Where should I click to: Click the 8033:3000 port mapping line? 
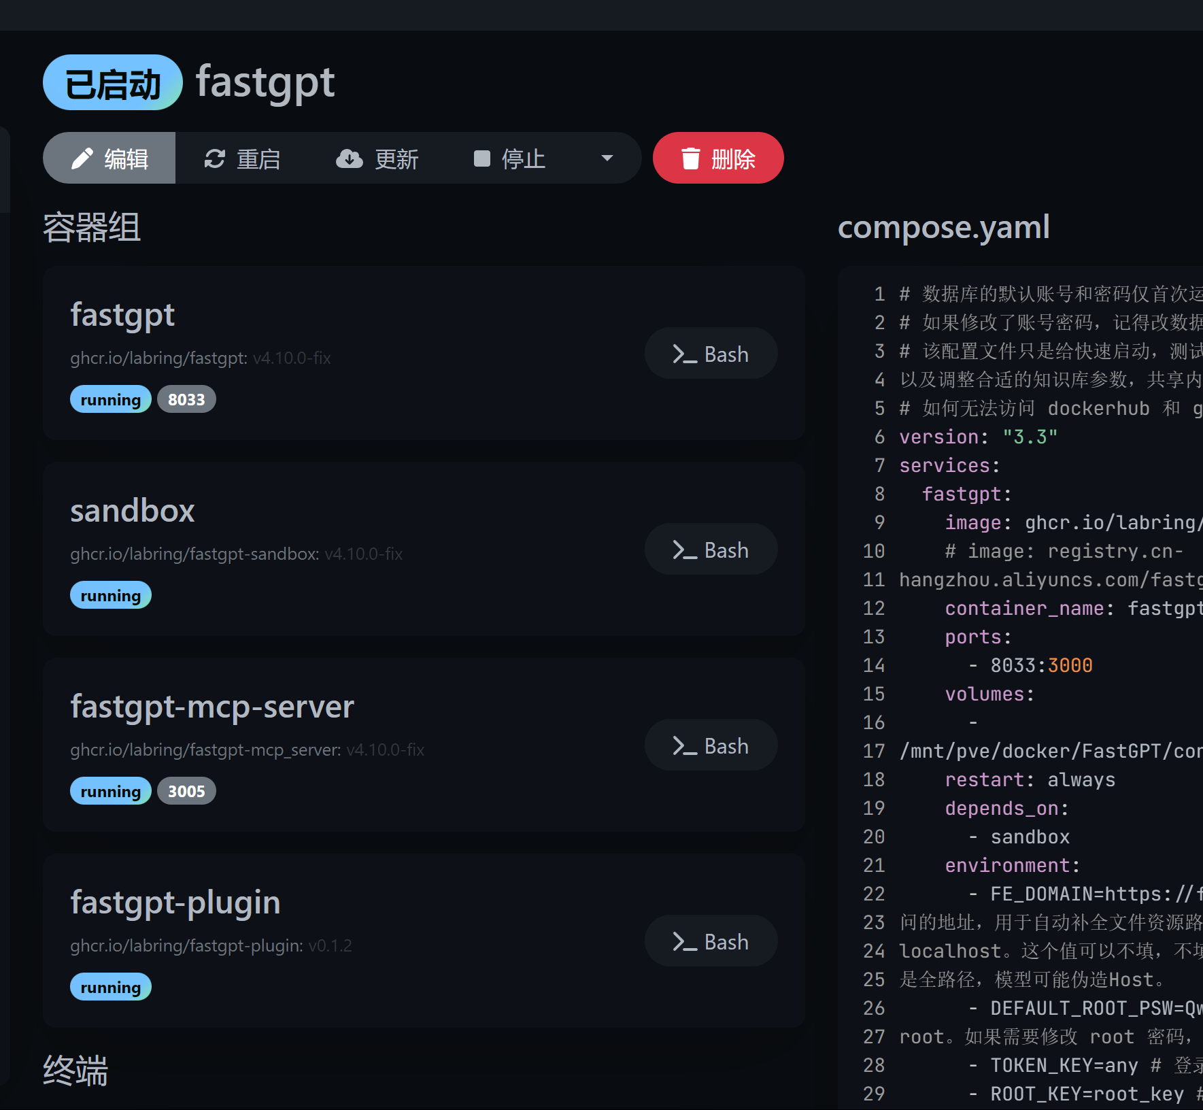click(x=1030, y=665)
